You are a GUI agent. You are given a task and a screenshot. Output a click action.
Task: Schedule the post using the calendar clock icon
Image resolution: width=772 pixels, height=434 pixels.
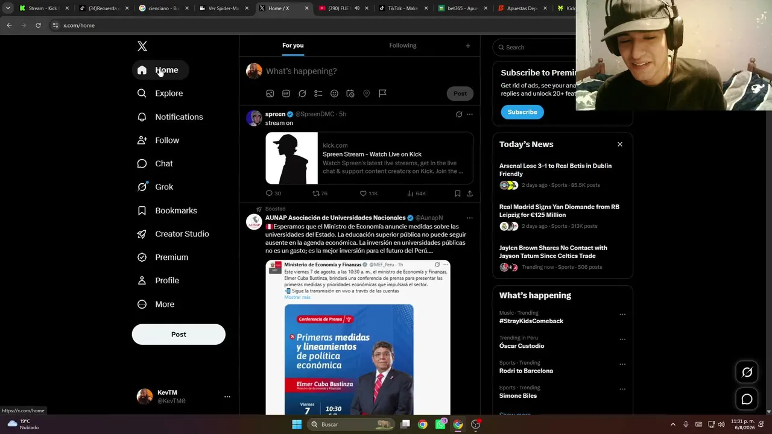[x=350, y=93]
